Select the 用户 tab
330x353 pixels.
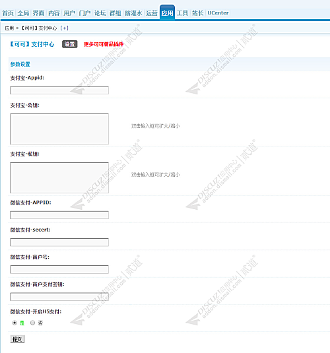tap(69, 13)
